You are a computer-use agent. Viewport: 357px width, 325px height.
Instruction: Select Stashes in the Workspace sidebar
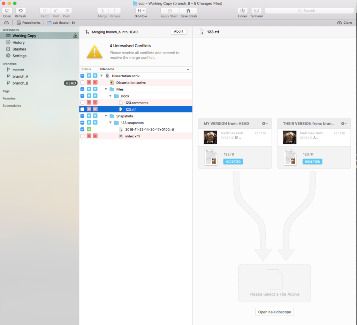[19, 49]
